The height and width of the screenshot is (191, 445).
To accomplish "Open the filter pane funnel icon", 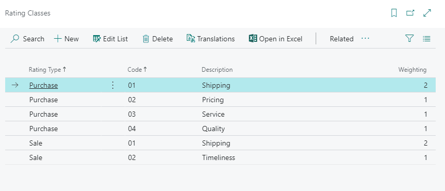I will pyautogui.click(x=409, y=39).
